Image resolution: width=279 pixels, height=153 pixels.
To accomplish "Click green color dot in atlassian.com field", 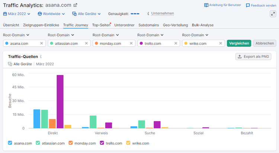I will coord(52,43).
